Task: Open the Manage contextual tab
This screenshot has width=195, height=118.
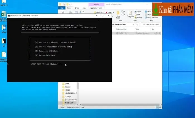Action: (96, 5)
